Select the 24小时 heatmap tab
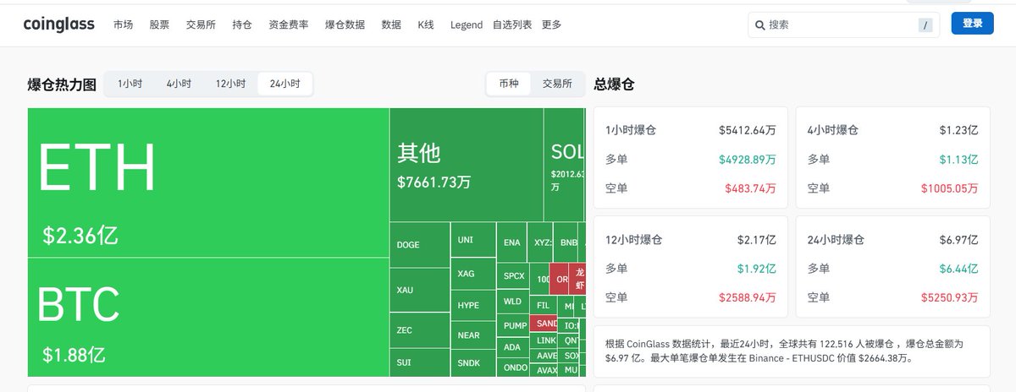Viewport: 1016px width, 392px height. tap(284, 84)
